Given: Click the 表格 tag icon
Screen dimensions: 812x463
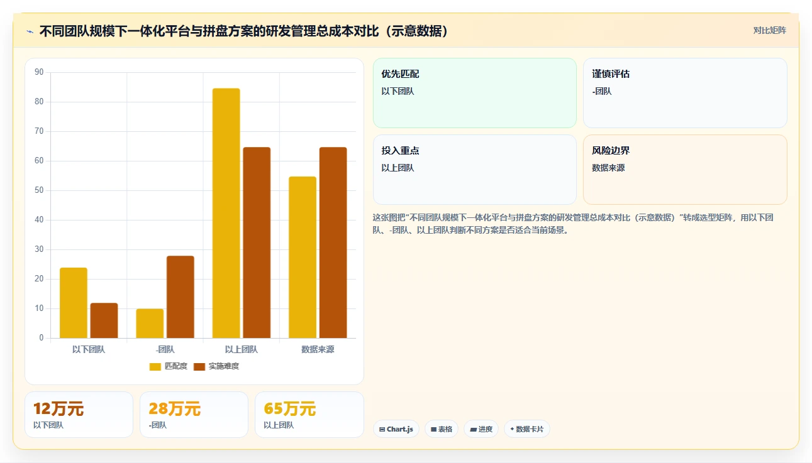Looking at the screenshot, I should [x=433, y=430].
